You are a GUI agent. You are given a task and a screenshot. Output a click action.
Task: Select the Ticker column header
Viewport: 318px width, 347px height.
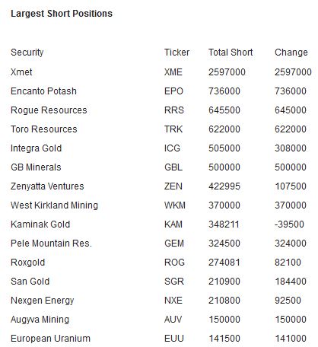176,53
